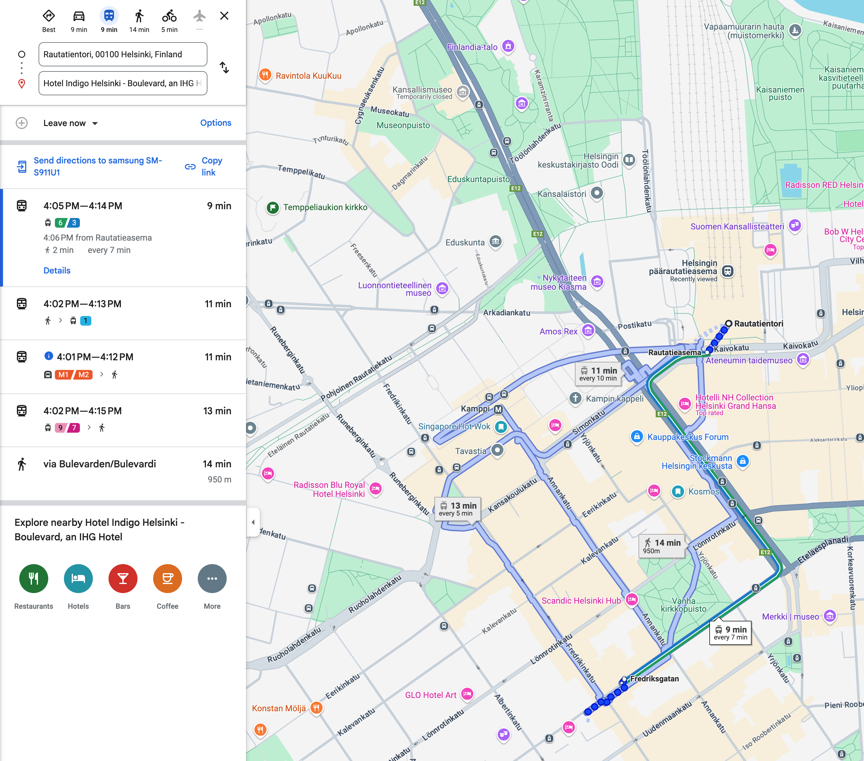Click the Nykytaiteen museo Kiasma marker
The height and width of the screenshot is (761, 864).
tap(597, 282)
